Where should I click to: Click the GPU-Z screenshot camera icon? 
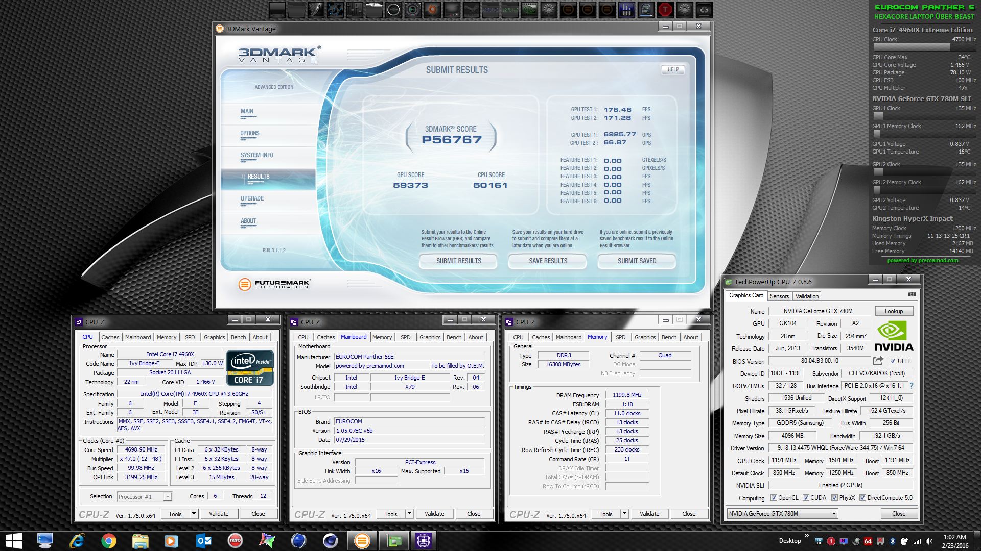912,294
